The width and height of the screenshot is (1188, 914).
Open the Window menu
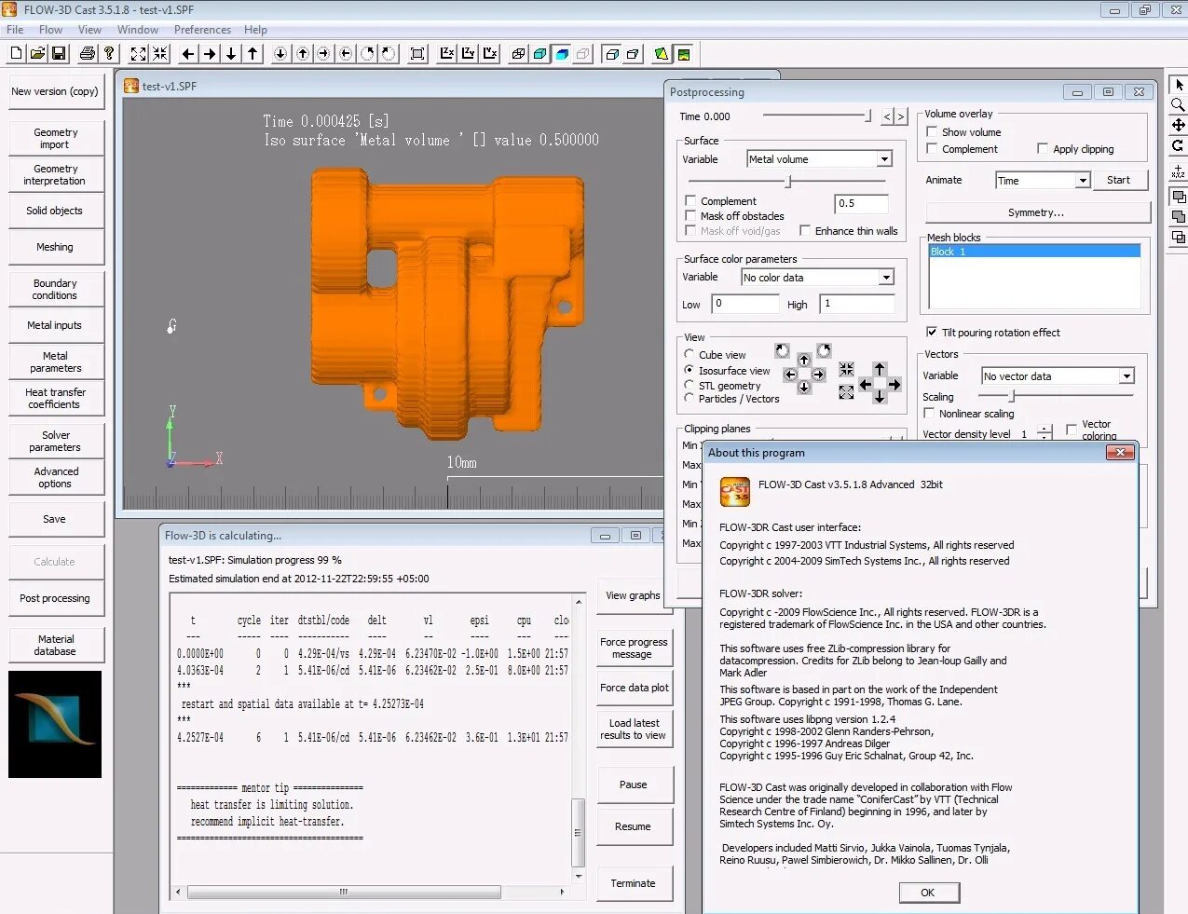click(x=138, y=30)
